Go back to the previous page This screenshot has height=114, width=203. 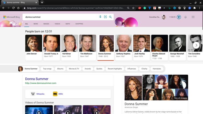[3, 8]
